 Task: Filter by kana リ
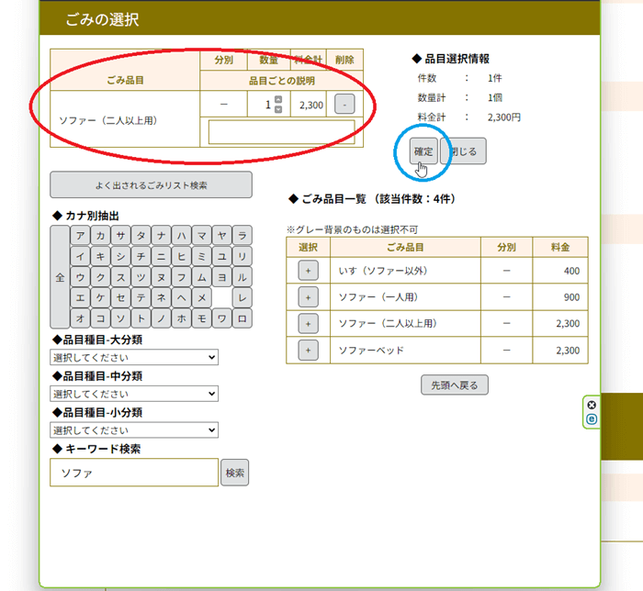243,256
